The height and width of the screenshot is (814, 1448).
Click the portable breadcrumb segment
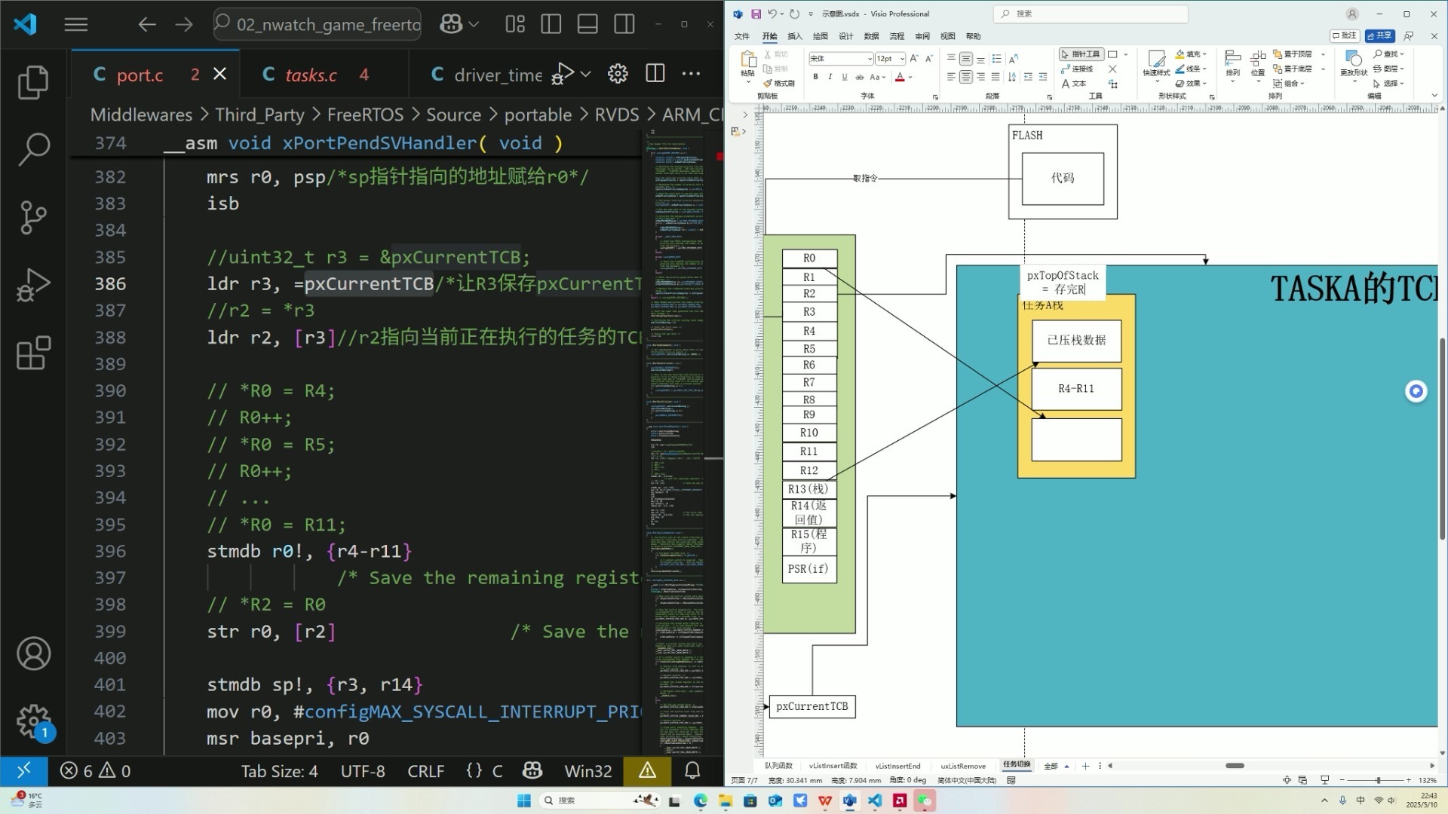pyautogui.click(x=538, y=115)
